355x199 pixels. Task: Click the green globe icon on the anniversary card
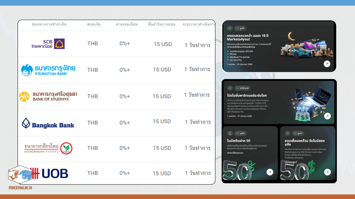pyautogui.click(x=230, y=28)
